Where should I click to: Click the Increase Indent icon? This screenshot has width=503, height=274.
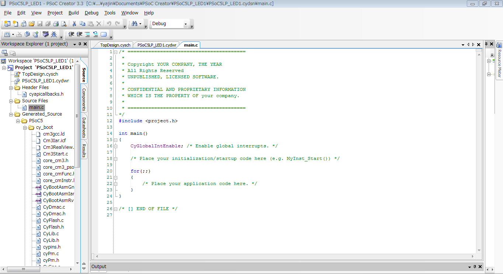pyautogui.click(x=79, y=34)
